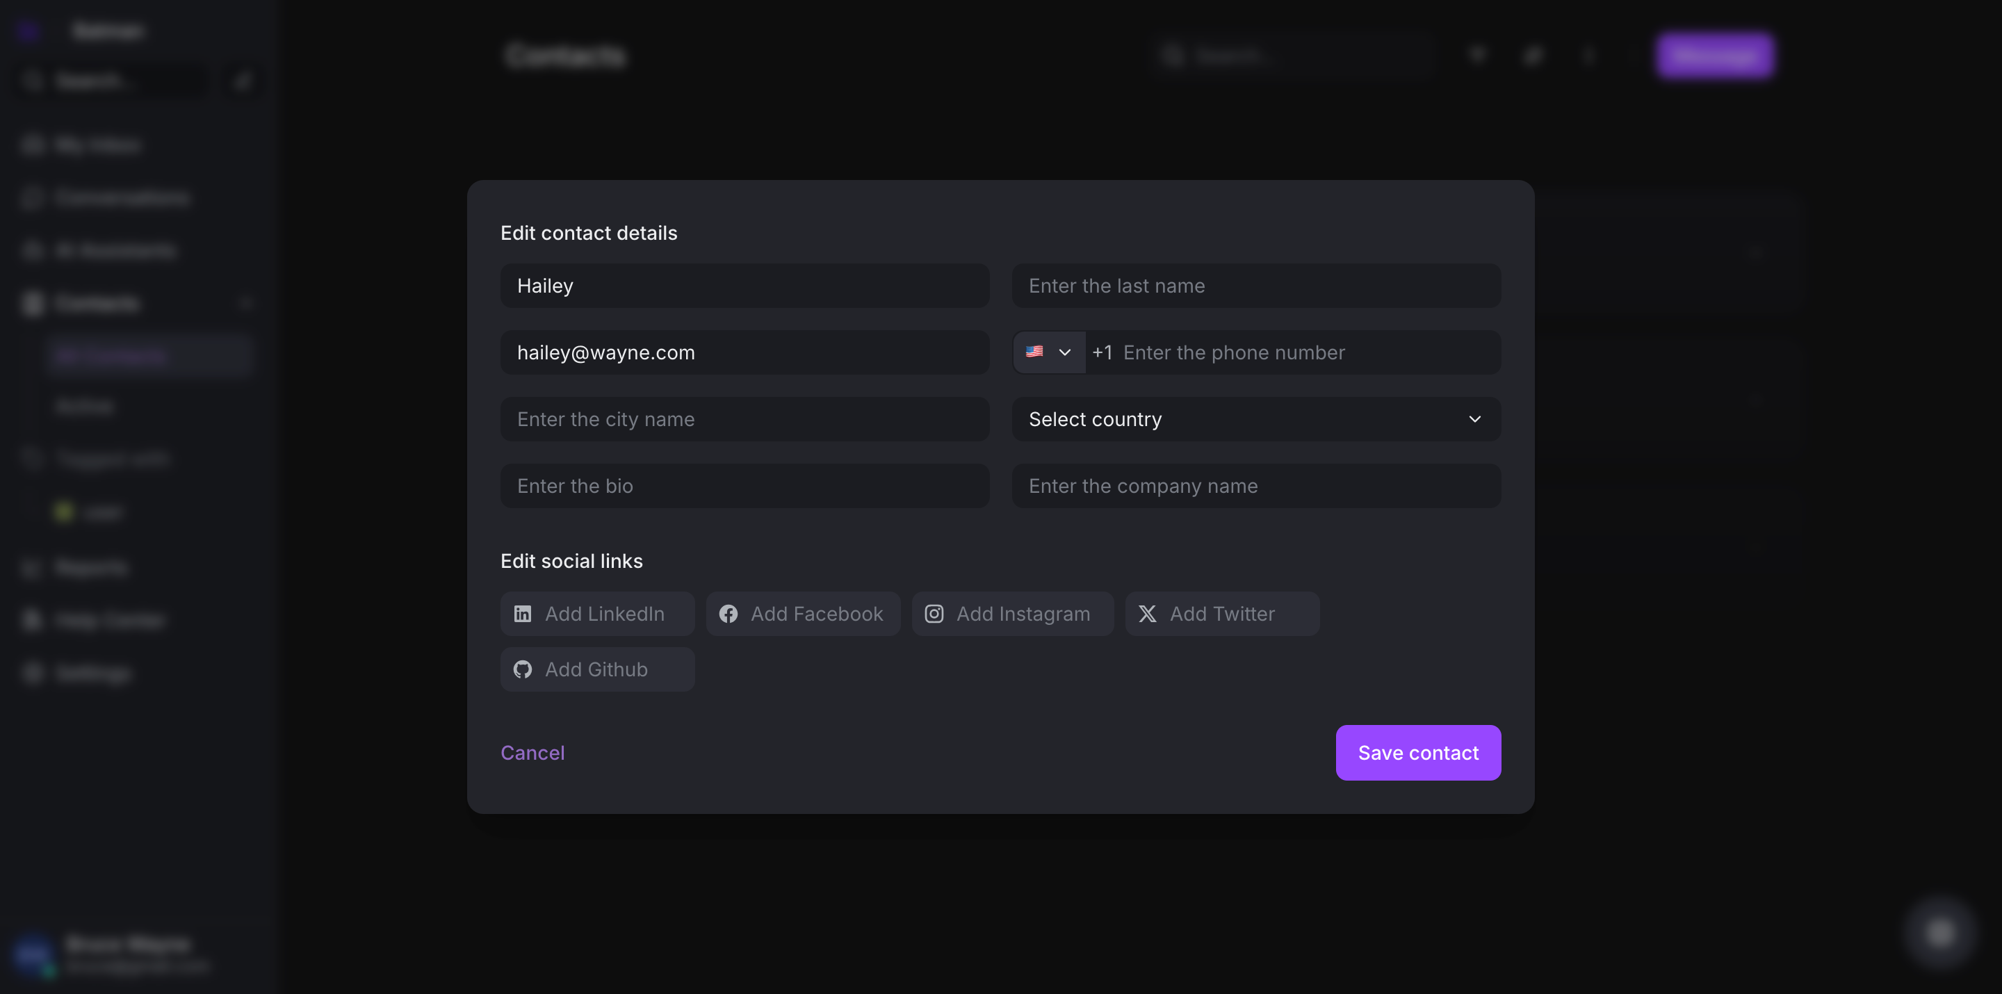The height and width of the screenshot is (994, 2002).
Task: Click the US flag icon
Action: pos(1034,352)
